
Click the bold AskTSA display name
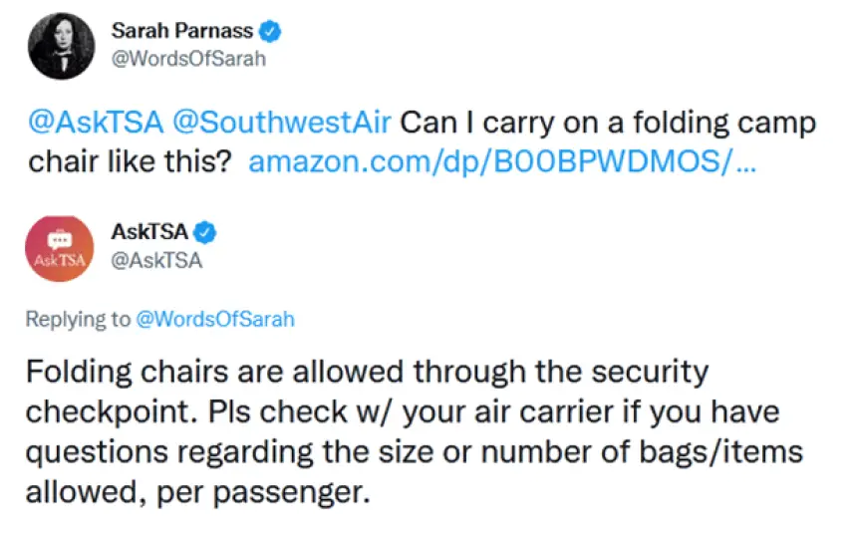click(x=149, y=234)
